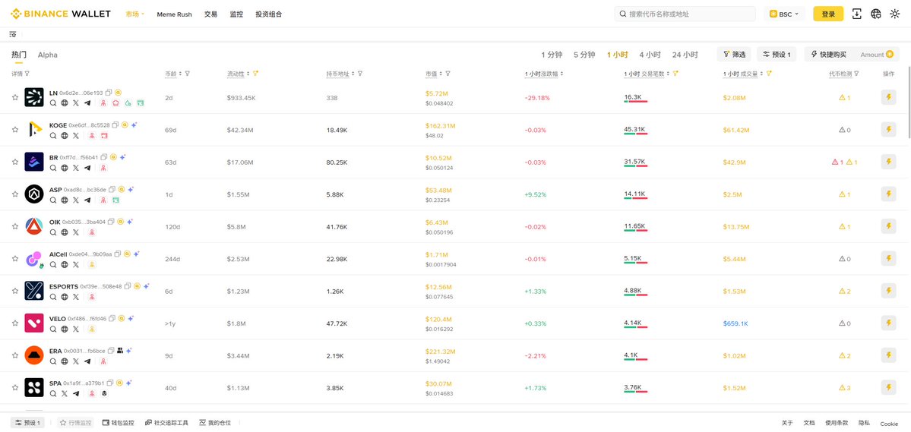The image size is (911, 432).
Task: Open 钱包监控 in the bottom bar
Action: click(x=118, y=423)
